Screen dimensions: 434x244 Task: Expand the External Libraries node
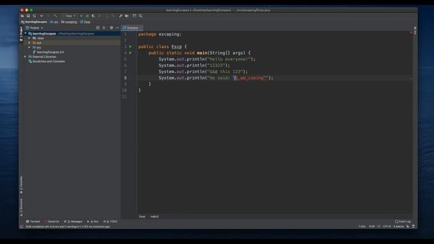tap(25, 57)
